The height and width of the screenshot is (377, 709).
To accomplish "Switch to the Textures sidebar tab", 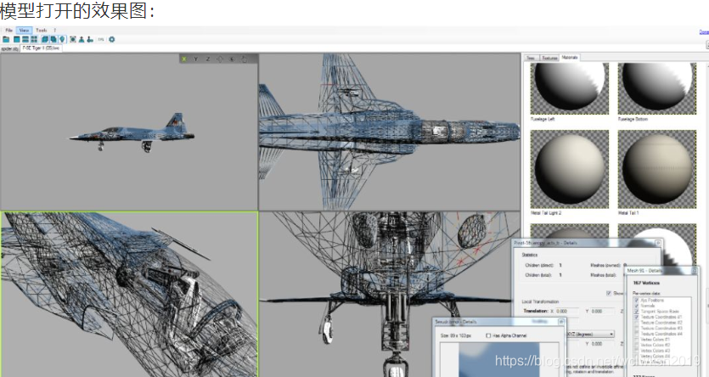I will tap(549, 58).
